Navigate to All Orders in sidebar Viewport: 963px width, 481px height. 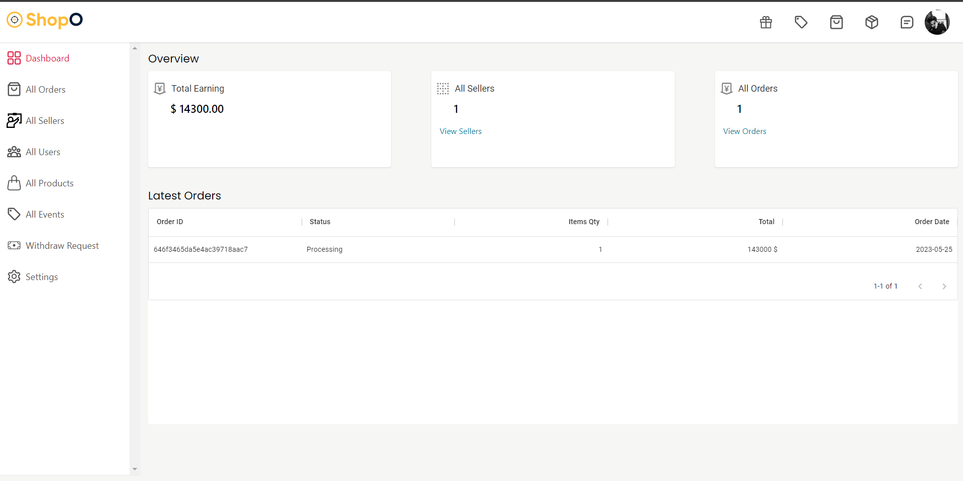pyautogui.click(x=45, y=89)
